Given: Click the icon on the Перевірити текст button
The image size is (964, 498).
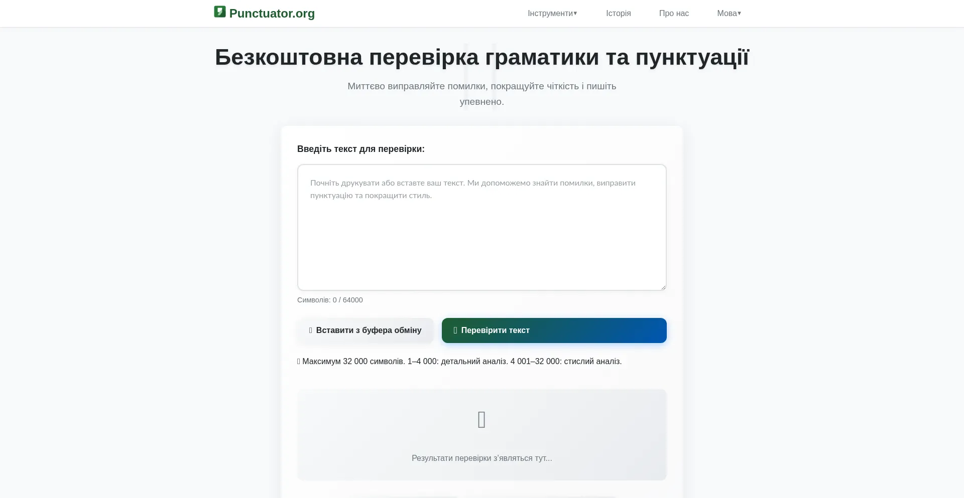Looking at the screenshot, I should click(455, 330).
